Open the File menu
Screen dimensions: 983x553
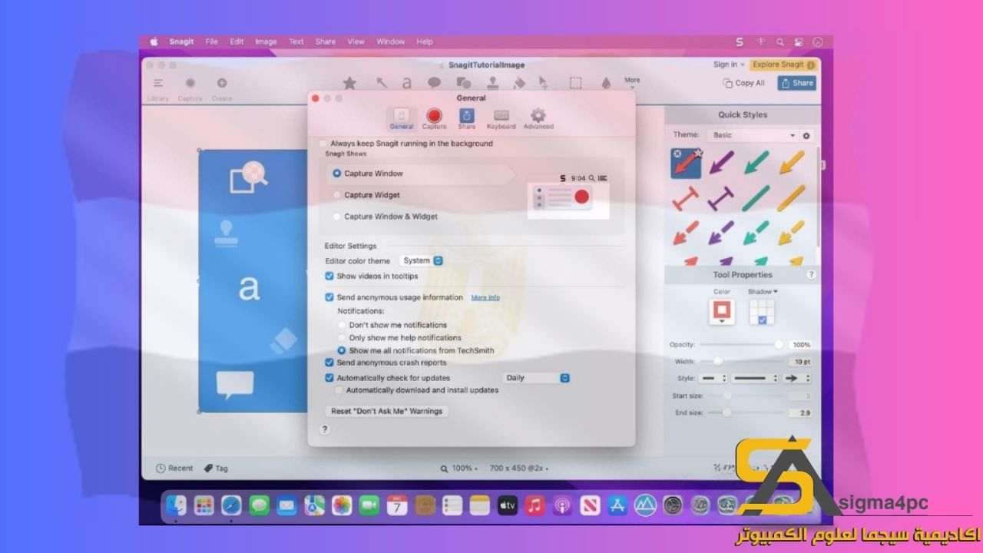pos(211,42)
